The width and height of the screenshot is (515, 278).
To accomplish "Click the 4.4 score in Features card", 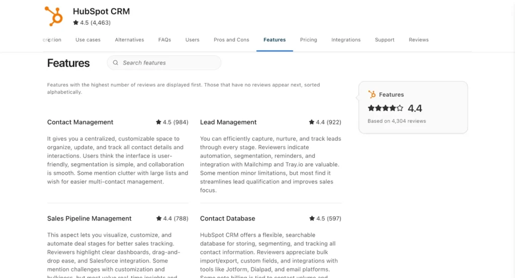I will [415, 108].
